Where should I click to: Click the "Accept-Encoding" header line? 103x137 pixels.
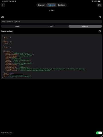[20, 55]
